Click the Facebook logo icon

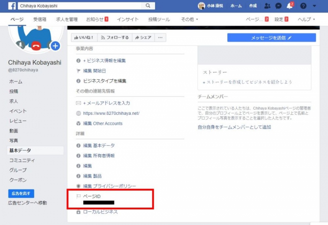pyautogui.click(x=12, y=6)
